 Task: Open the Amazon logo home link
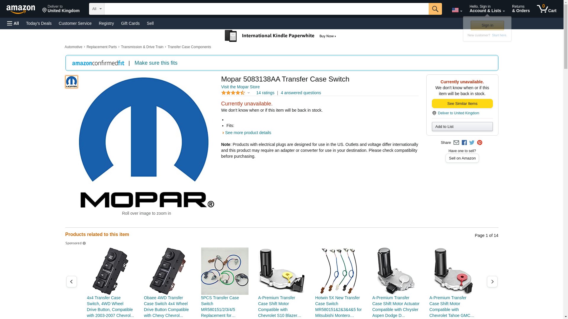21,9
